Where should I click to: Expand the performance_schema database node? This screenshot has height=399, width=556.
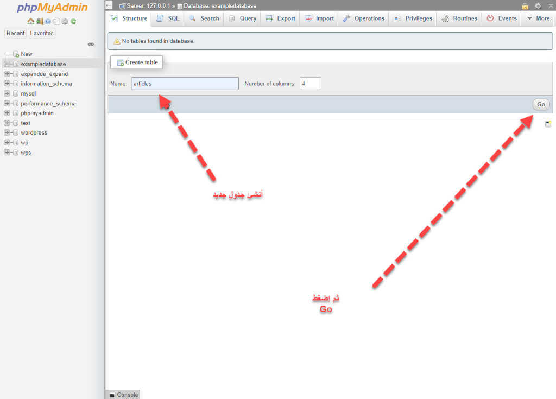7,104
